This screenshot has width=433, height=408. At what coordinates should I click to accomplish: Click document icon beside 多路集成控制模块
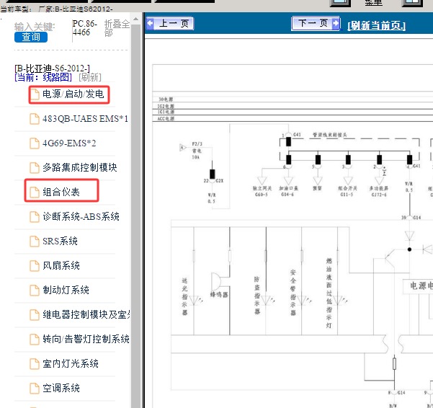pos(35,168)
